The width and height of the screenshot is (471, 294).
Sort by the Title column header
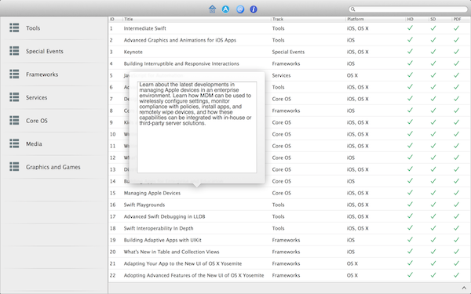click(x=128, y=19)
